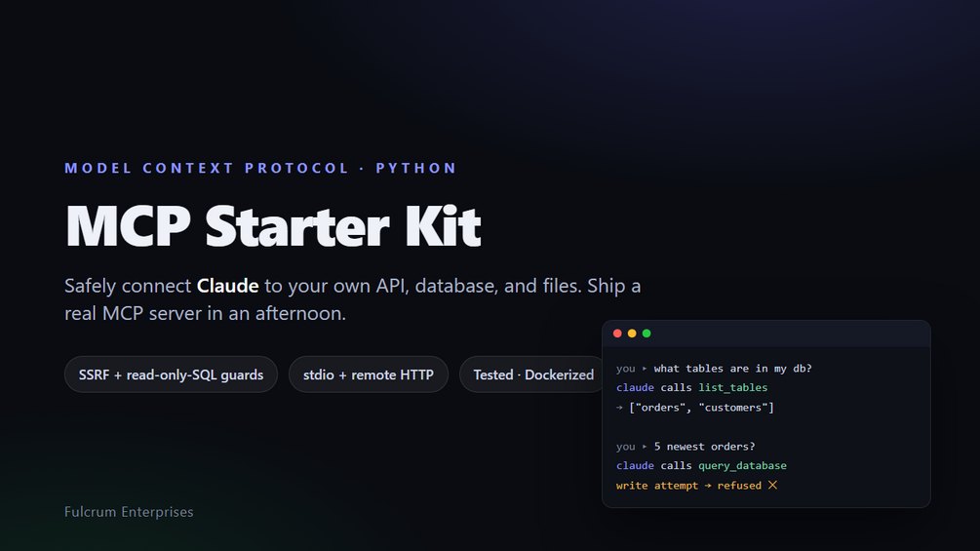Click the Fulcrum Enterprises footer text

pos(129,512)
